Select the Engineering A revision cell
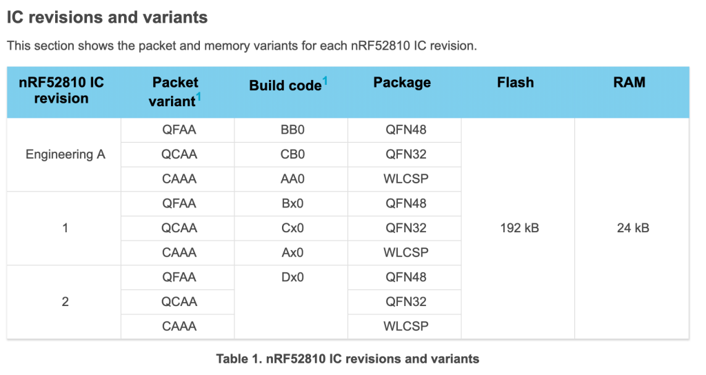706x375 pixels. click(65, 154)
